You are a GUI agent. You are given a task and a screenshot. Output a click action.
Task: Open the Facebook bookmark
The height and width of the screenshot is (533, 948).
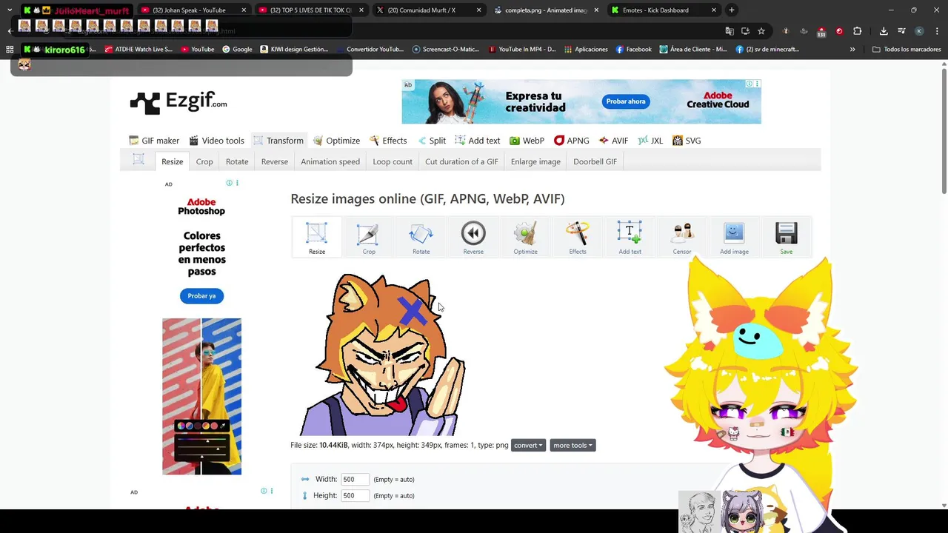coord(633,50)
